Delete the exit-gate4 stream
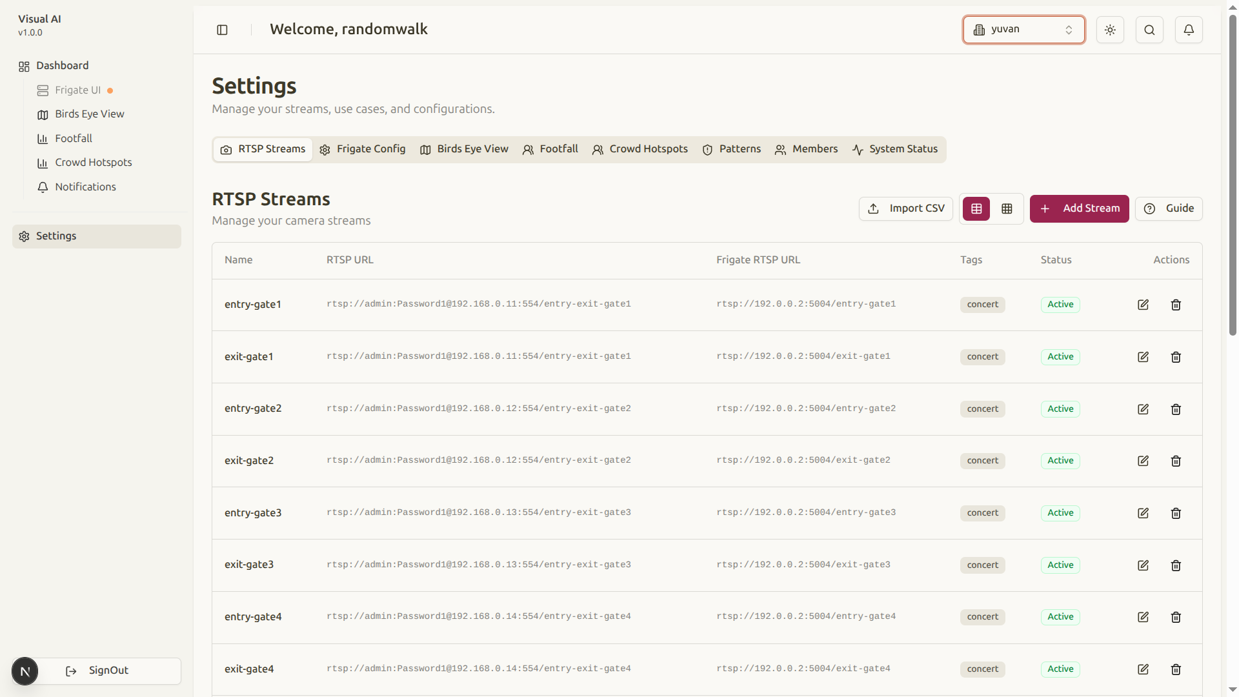Image resolution: width=1239 pixels, height=697 pixels. click(1176, 669)
